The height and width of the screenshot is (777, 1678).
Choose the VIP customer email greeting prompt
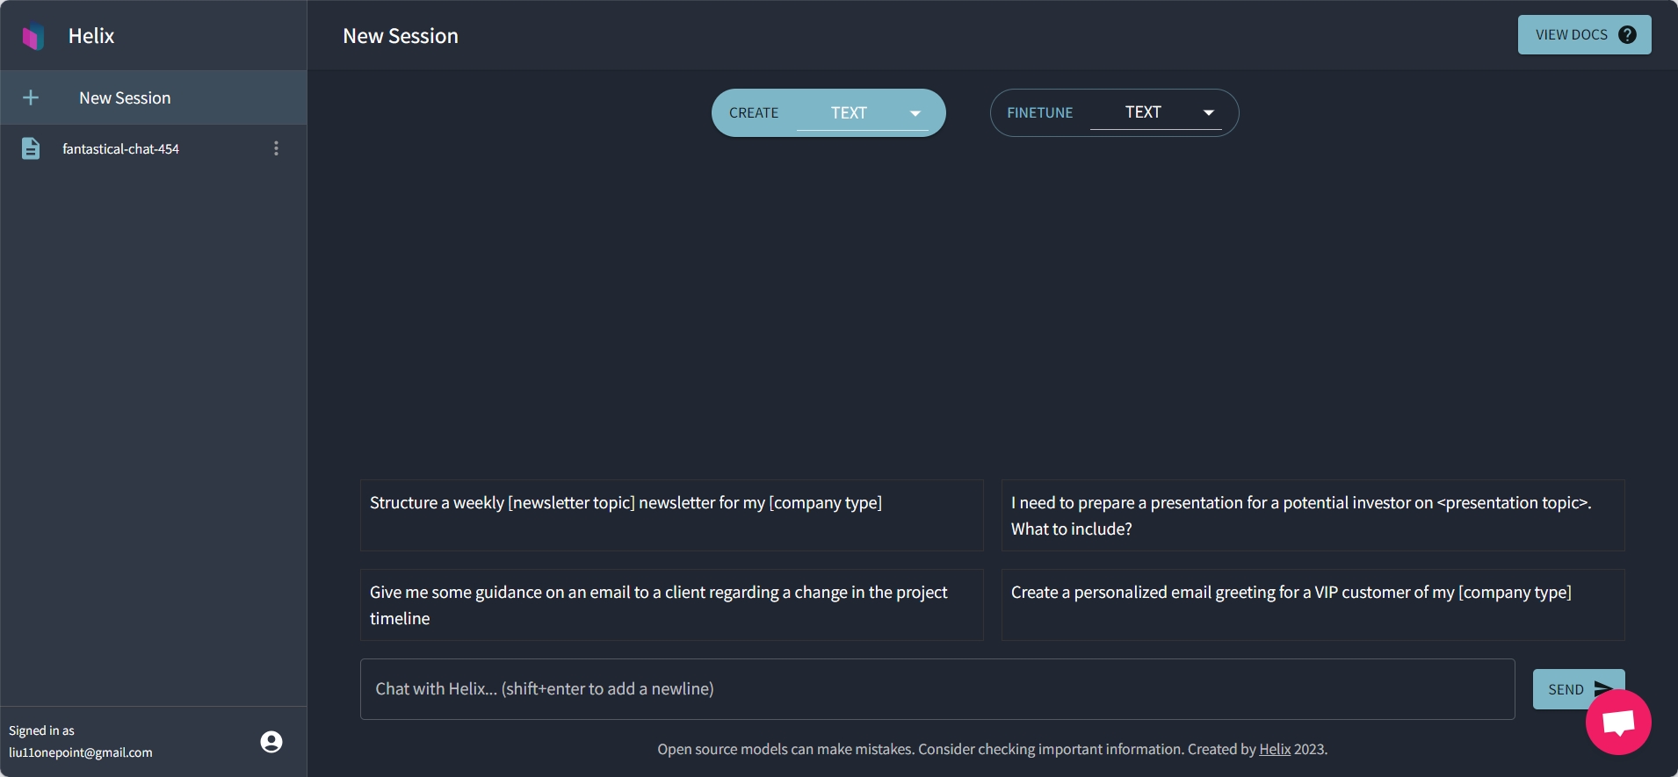tap(1313, 605)
